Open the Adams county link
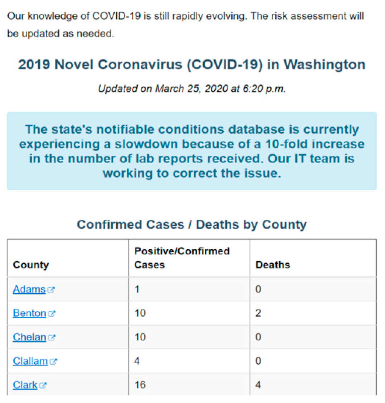Viewport: 385px width, 403px height. 29,290
